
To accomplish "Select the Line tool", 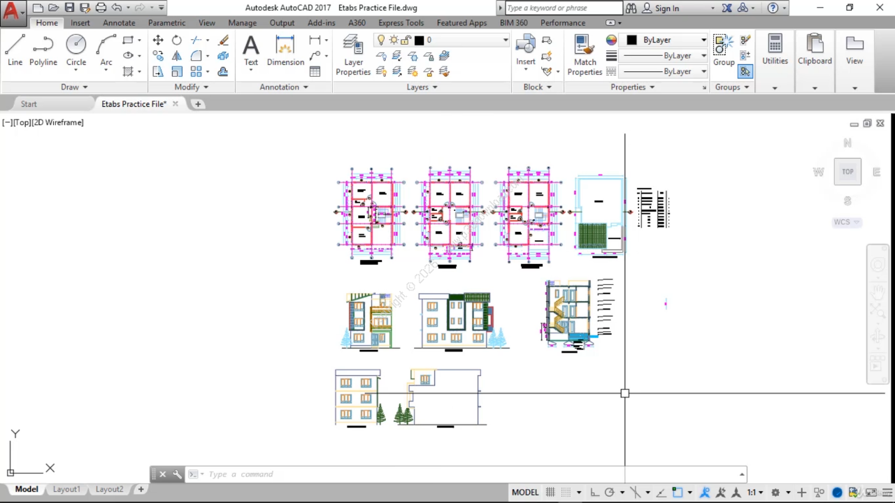I will [15, 52].
